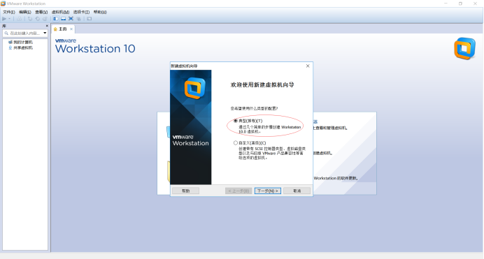The height and width of the screenshot is (259, 484).
Task: Click the 帮助 button in wizard
Action: (185, 191)
